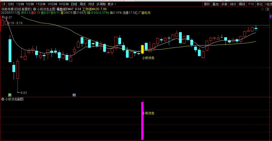This screenshot has height=141, width=272.
Task: Click the 工作线MA30: 7.86 readout
Action: (x=94, y=9)
